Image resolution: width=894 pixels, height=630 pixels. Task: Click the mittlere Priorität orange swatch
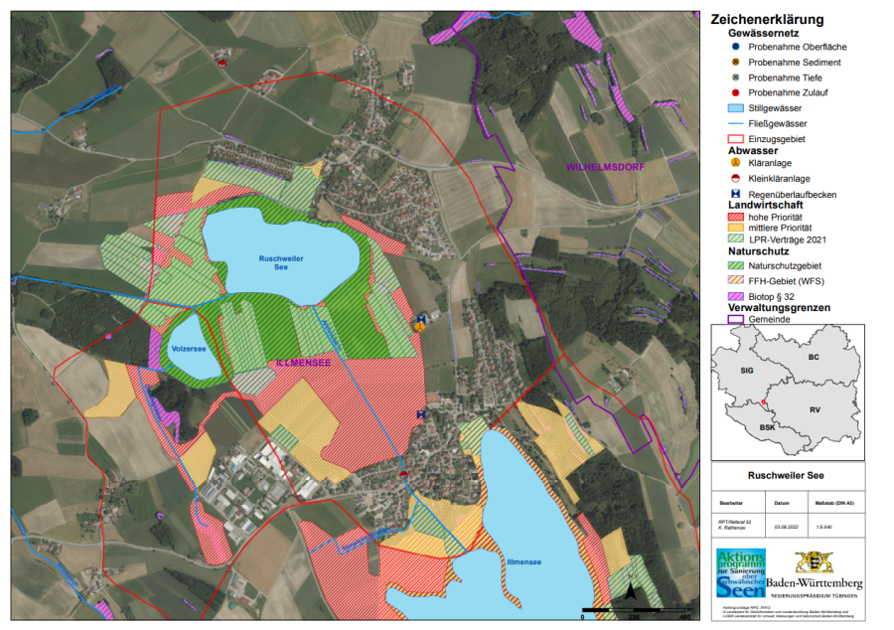point(734,228)
